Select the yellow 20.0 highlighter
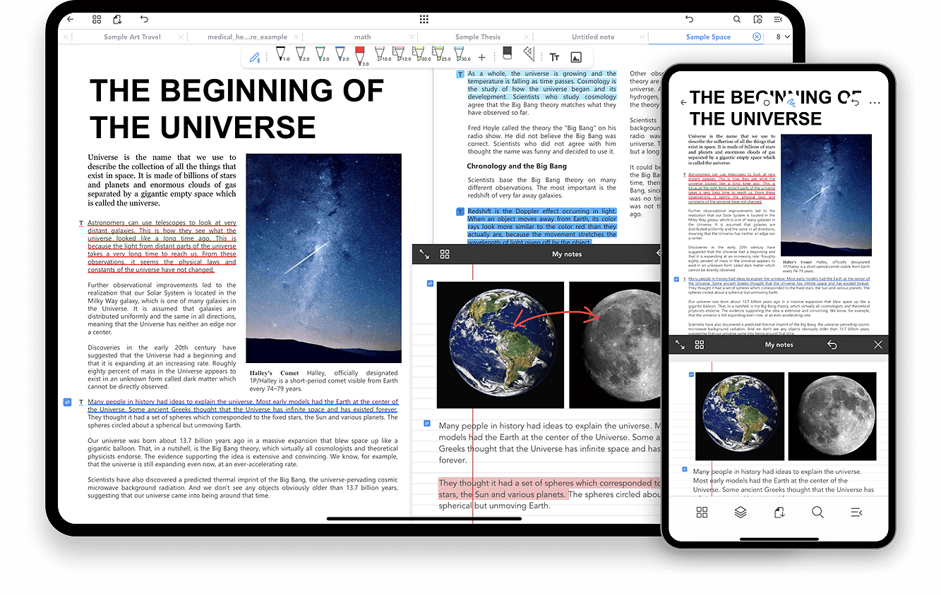 tap(419, 54)
